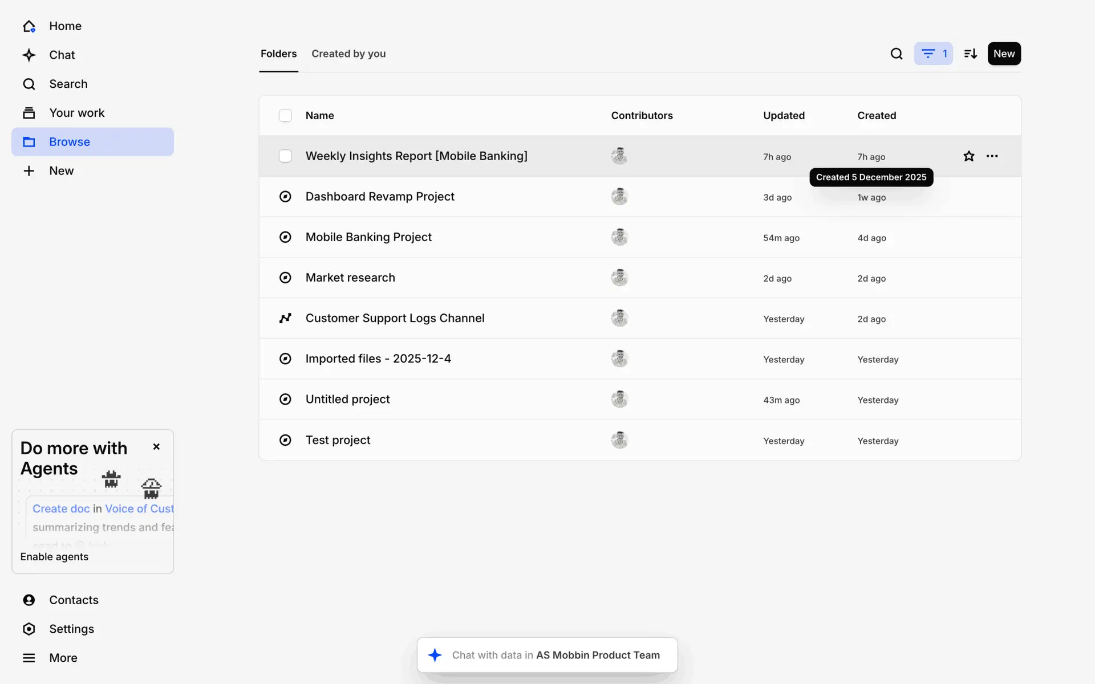Screen dimensions: 1095x684
Task: Click the search magnifier icon in the top toolbar
Action: pos(896,54)
